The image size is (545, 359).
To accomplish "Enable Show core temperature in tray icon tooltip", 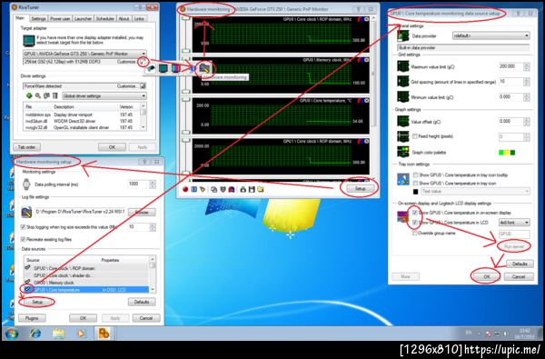I will (415, 175).
